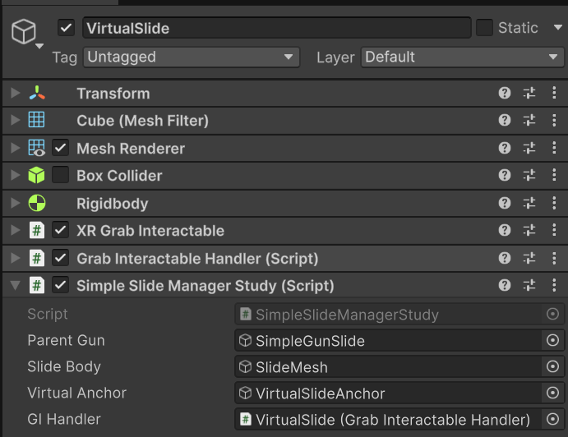Expand the Transform component foldout
The width and height of the screenshot is (568, 437).
coord(15,94)
